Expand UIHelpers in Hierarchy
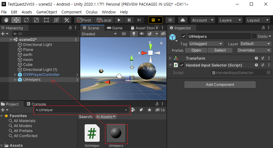 coord(15,80)
